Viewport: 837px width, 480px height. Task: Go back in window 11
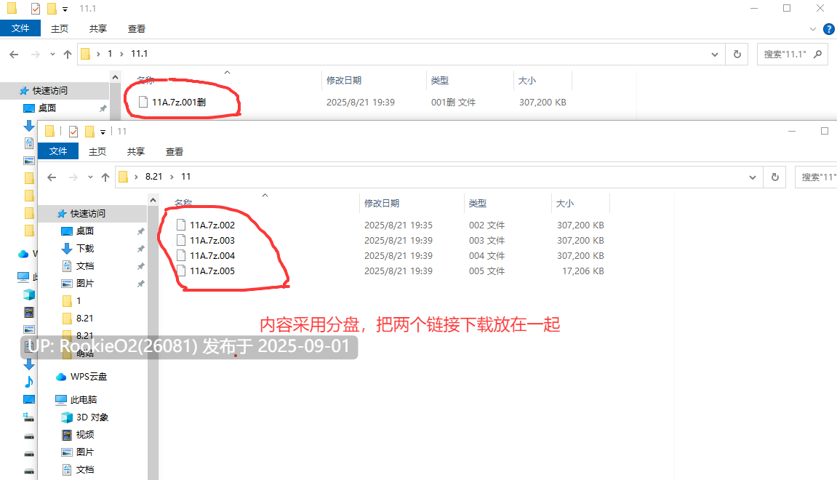(52, 177)
